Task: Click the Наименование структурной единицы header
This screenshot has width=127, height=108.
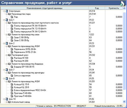Action: coord(45,8)
